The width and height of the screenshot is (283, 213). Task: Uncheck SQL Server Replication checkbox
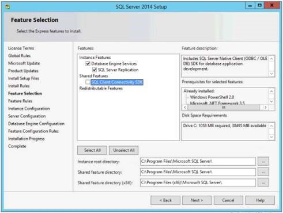(x=95, y=70)
